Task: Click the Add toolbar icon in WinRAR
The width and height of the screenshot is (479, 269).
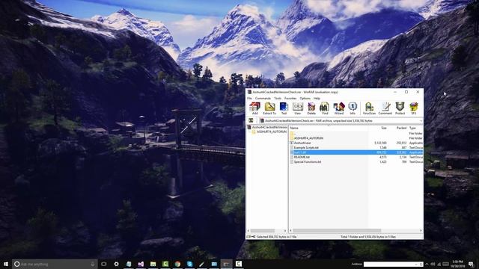Action: click(254, 108)
